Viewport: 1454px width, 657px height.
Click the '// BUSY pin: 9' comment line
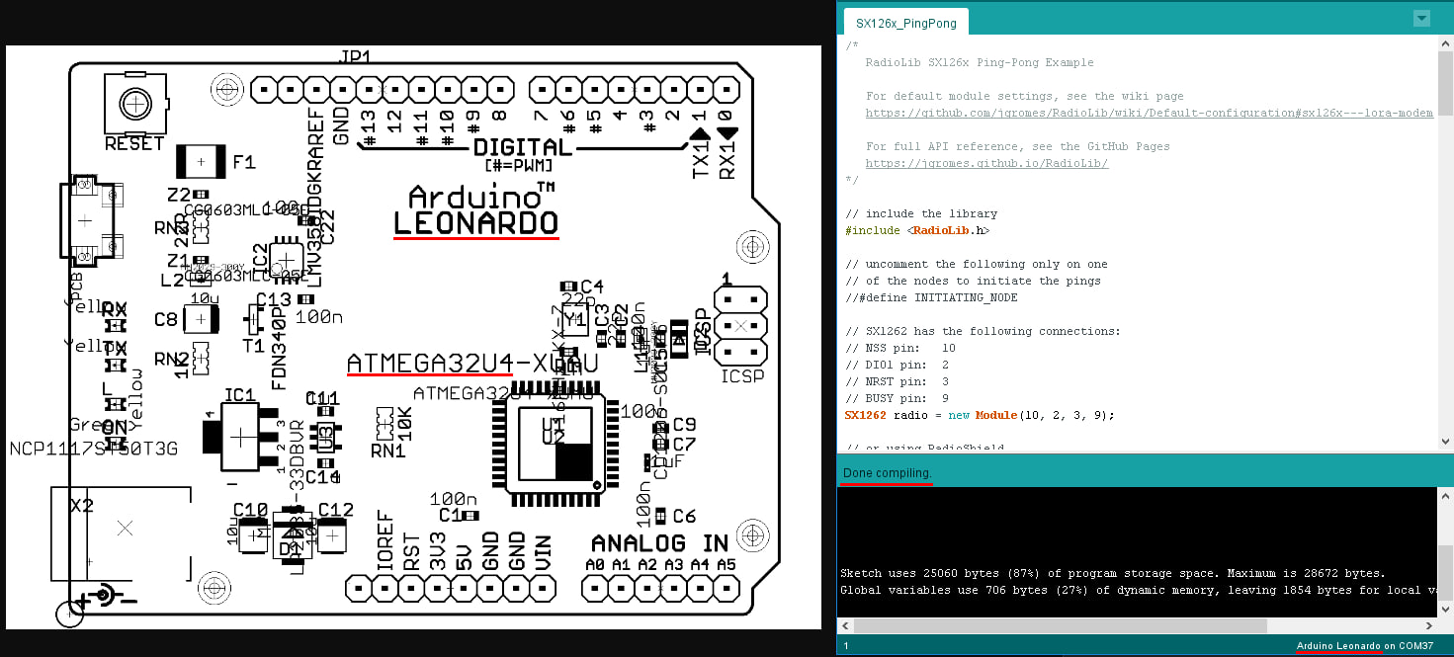pos(898,398)
